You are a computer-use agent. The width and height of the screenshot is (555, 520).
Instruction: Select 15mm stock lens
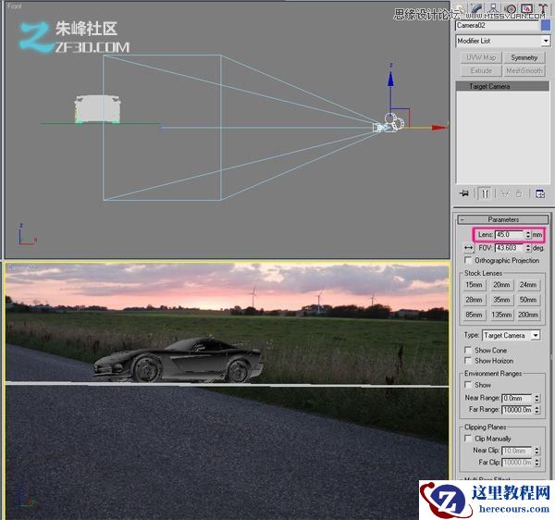pyautogui.click(x=474, y=285)
